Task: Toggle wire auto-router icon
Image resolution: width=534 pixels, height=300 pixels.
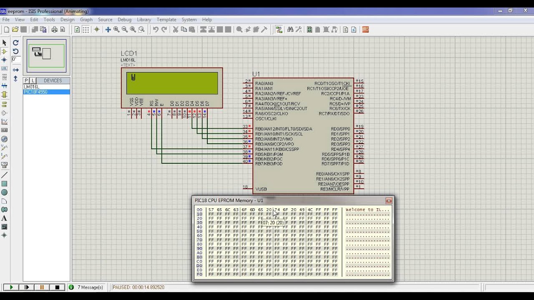Action: (x=279, y=30)
